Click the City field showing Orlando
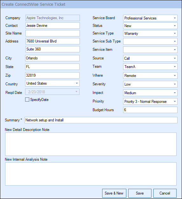 tap(52, 58)
